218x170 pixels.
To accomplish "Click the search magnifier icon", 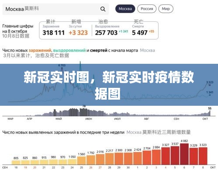I will coord(103,9).
